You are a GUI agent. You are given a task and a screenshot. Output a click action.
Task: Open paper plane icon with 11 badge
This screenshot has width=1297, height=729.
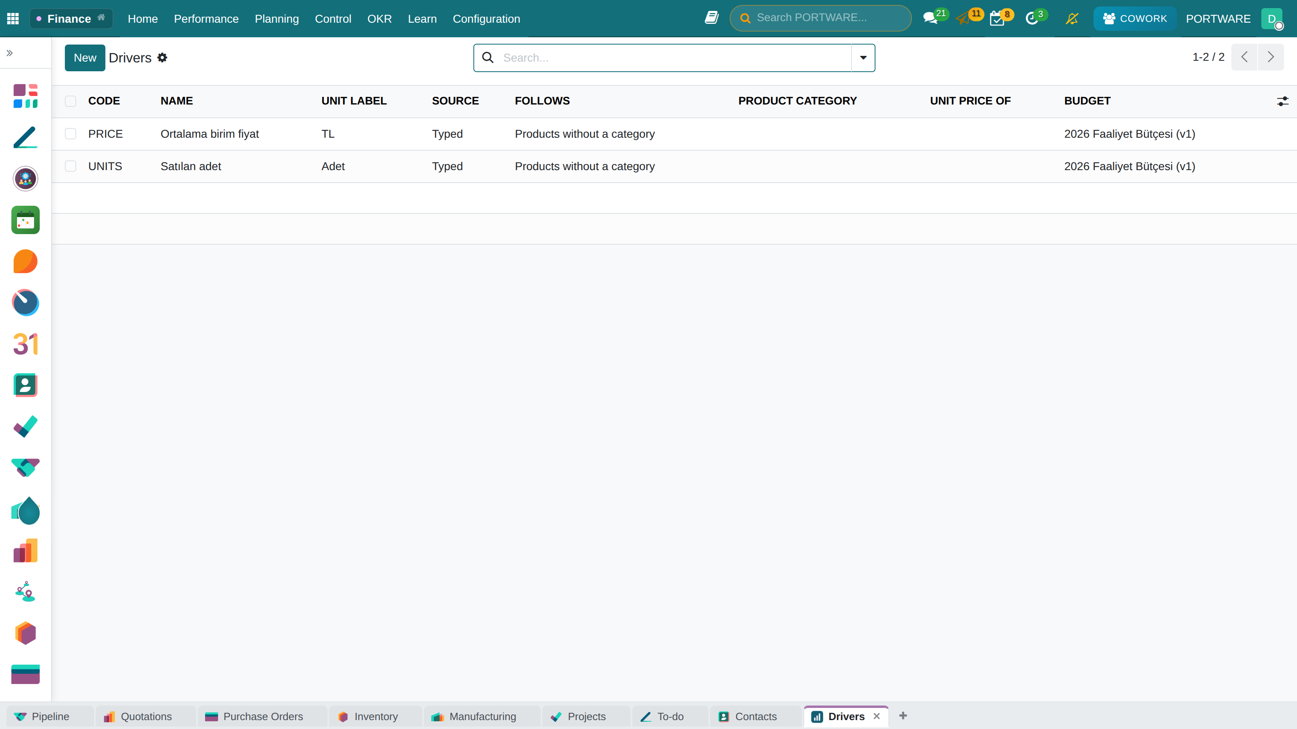969,17
